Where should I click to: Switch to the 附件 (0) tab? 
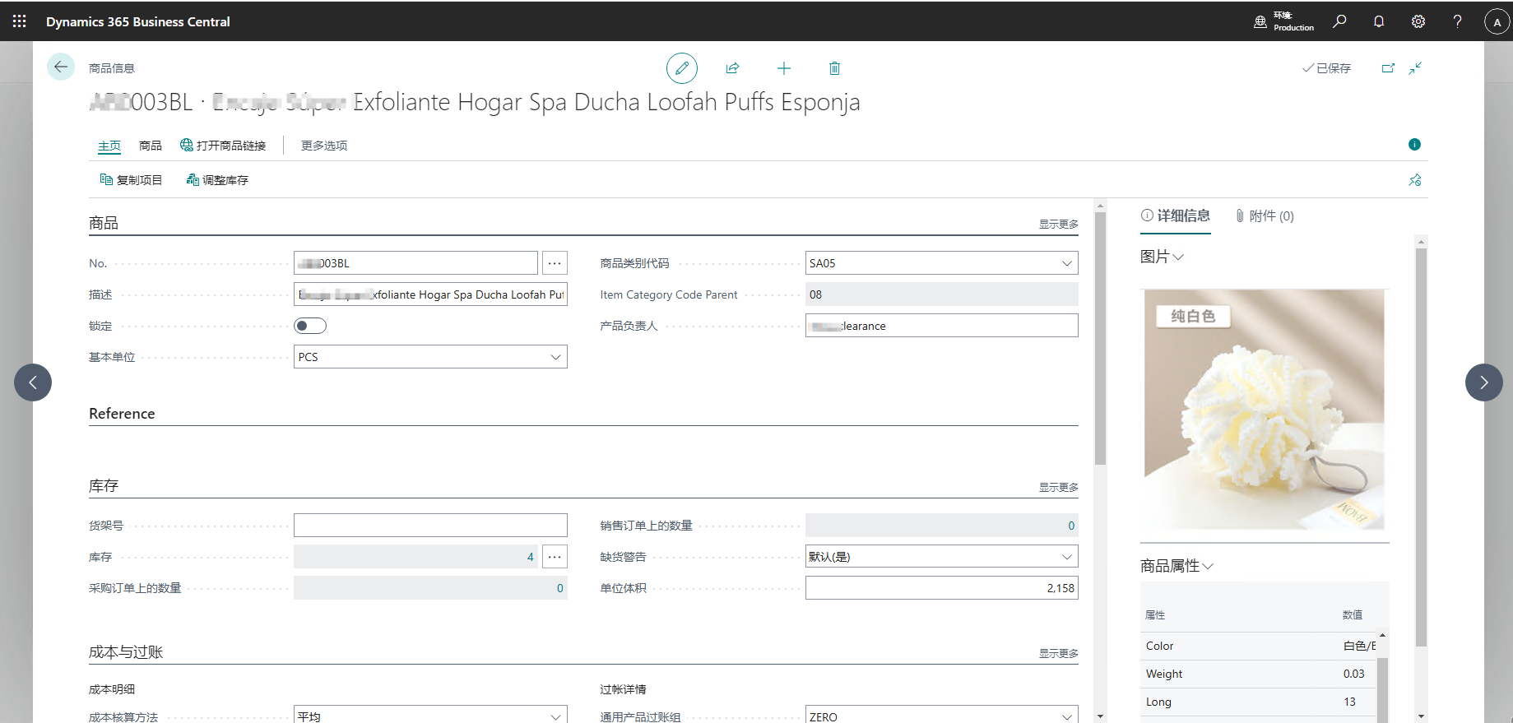click(1265, 216)
